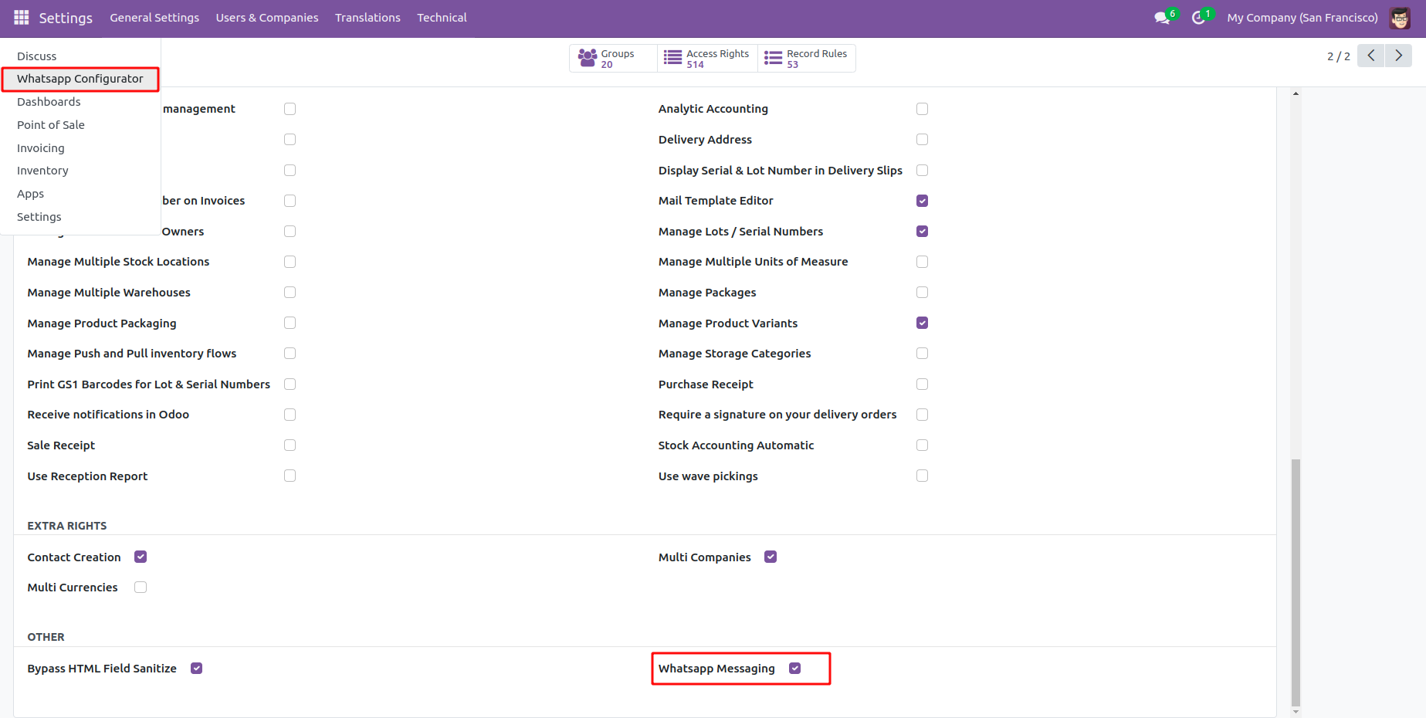
Task: Toggle Manage Product Variants checkbox
Action: [922, 323]
